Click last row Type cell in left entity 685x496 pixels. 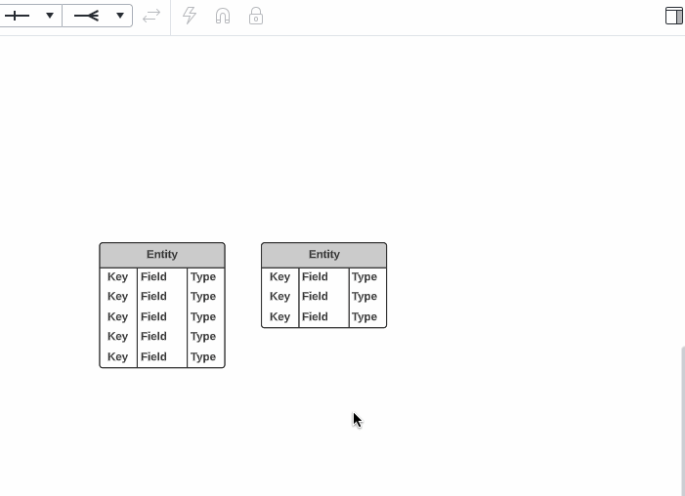click(203, 357)
